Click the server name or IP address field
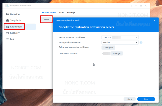The width and height of the screenshot is (162, 106). pos(120,37)
